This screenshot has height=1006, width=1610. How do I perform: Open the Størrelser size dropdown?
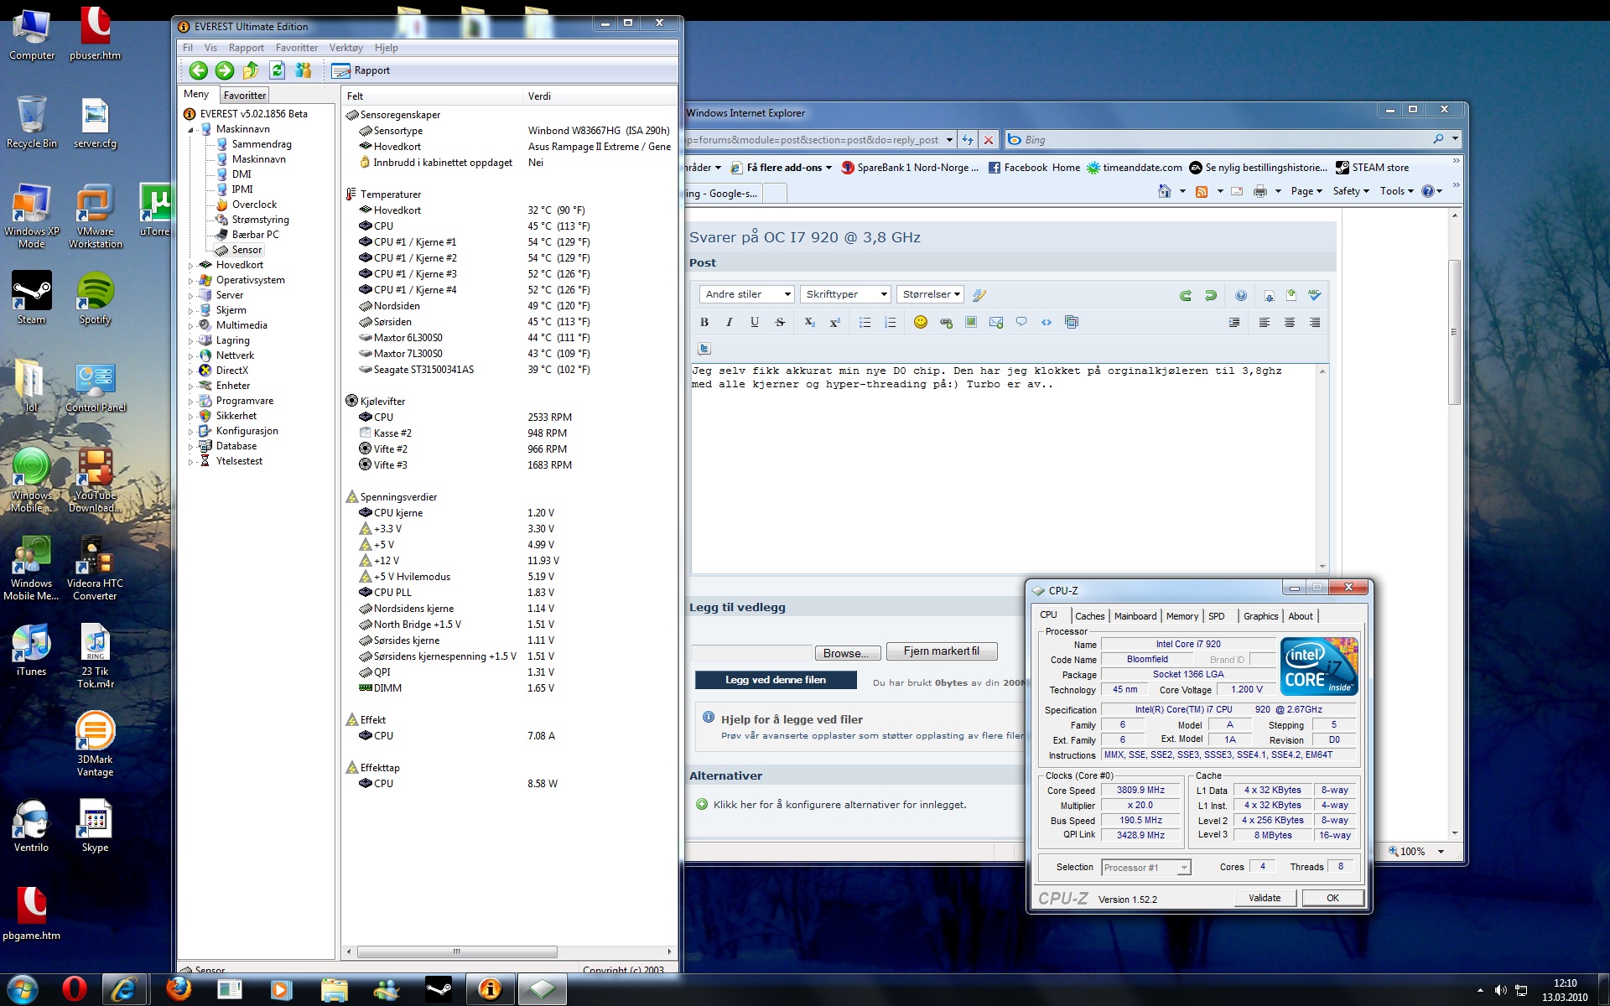coord(930,294)
